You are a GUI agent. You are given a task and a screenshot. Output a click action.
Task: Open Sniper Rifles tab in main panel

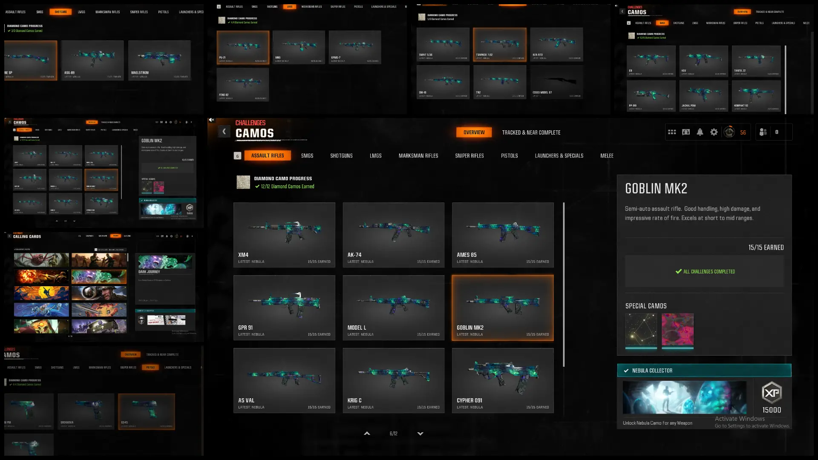click(469, 156)
